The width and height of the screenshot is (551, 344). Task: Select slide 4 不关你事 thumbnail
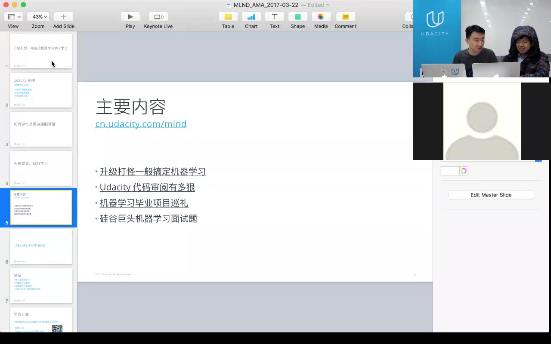point(41,169)
